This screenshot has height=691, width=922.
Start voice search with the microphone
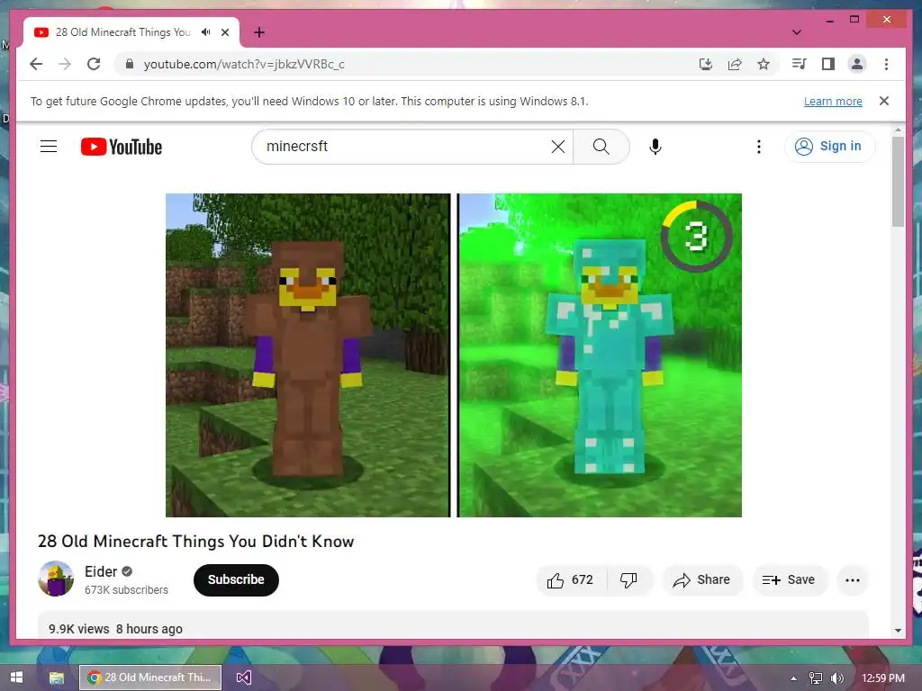click(655, 147)
